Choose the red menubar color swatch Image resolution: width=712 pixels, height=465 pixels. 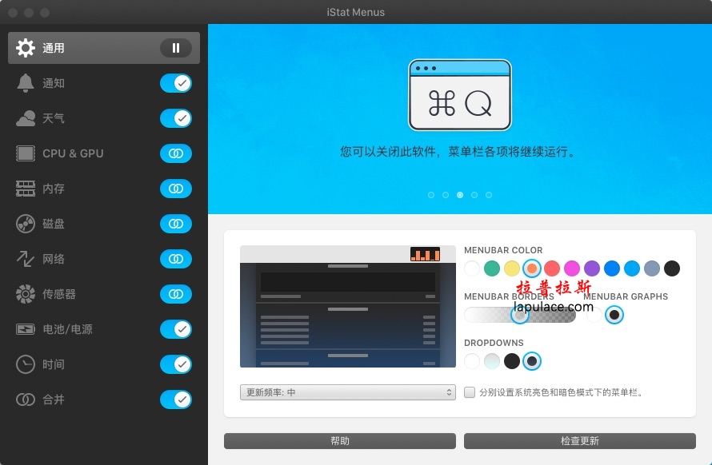tap(552, 268)
